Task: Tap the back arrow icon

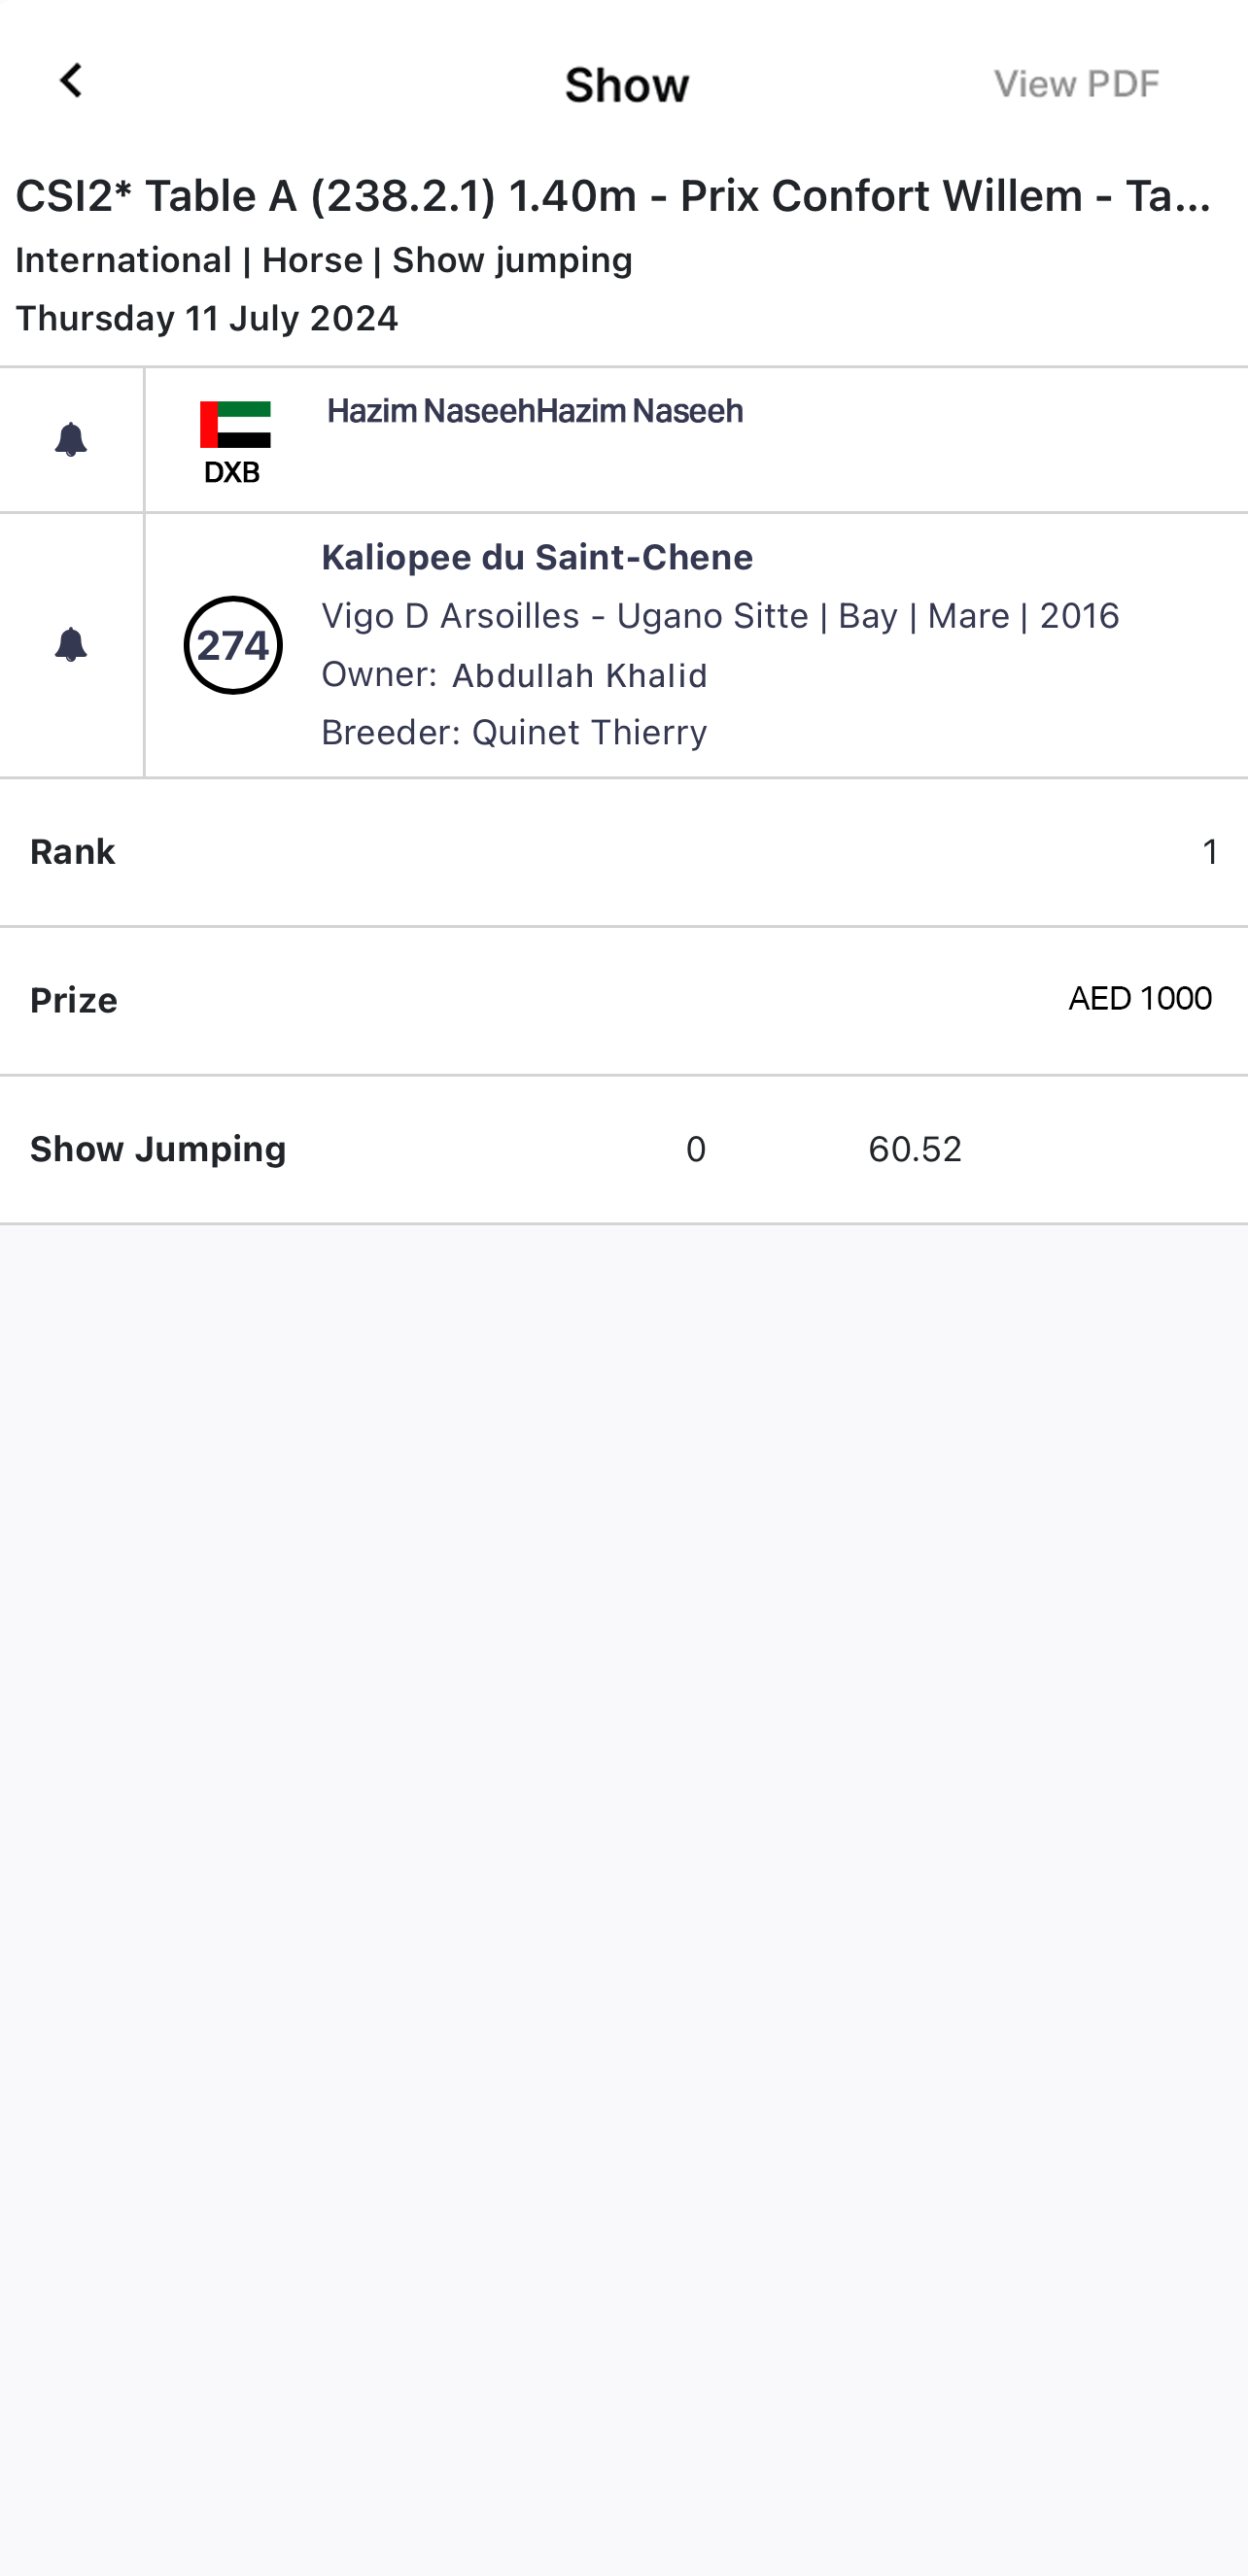Action: [x=70, y=82]
